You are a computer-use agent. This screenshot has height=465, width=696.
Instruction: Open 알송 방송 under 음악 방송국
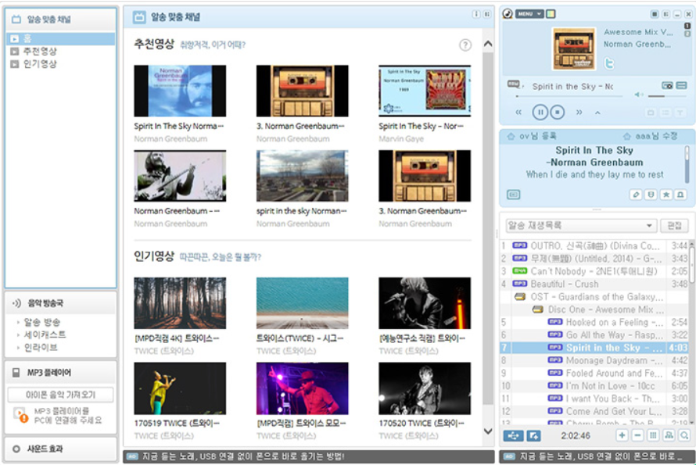tap(41, 322)
